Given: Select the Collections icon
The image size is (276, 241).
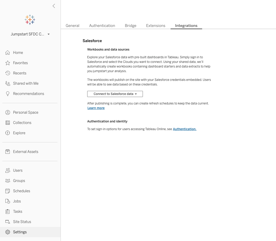Looking at the screenshot, I should tap(8, 122).
